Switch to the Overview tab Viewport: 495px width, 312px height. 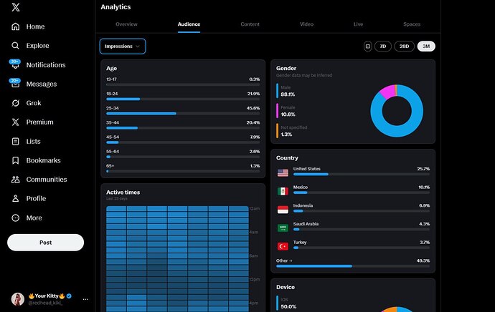(127, 24)
